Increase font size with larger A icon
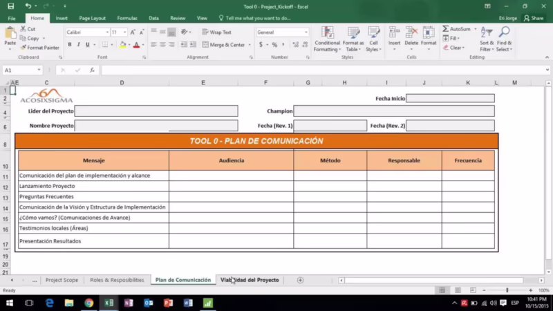553x311 pixels. point(133,32)
